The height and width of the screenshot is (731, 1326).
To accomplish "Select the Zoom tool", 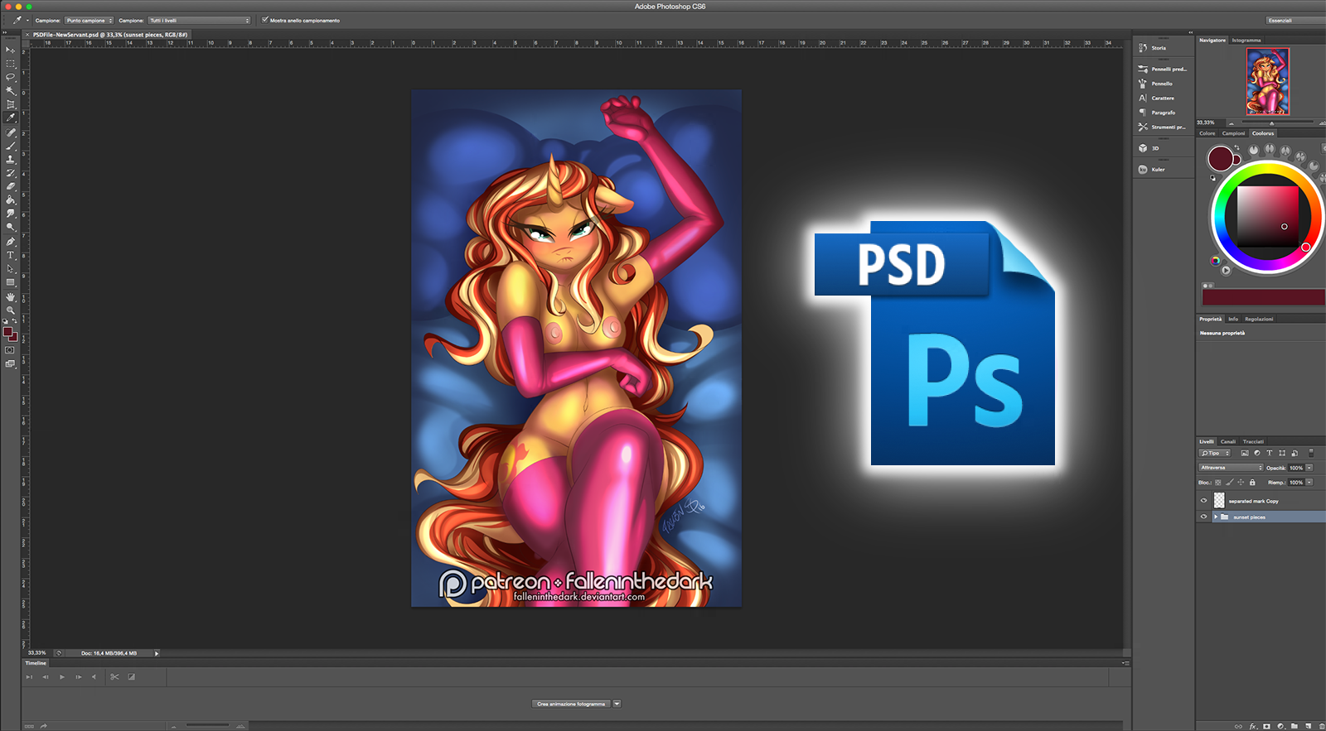I will pyautogui.click(x=10, y=310).
